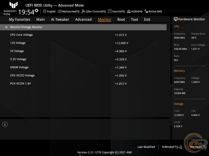Viewport: 209px width, 156px height.
Task: Select CPU VCCIO Voltage row
Action: [83, 75]
